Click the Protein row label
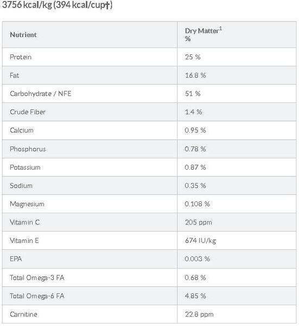The height and width of the screenshot is (326, 299). (x=21, y=57)
